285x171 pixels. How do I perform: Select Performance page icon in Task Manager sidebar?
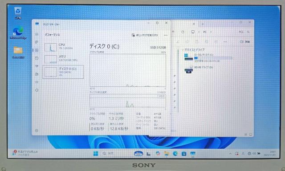click(37, 50)
